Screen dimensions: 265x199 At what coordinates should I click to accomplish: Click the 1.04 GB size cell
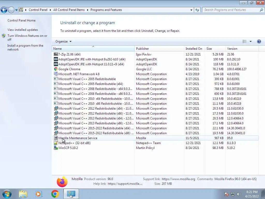[218, 74]
